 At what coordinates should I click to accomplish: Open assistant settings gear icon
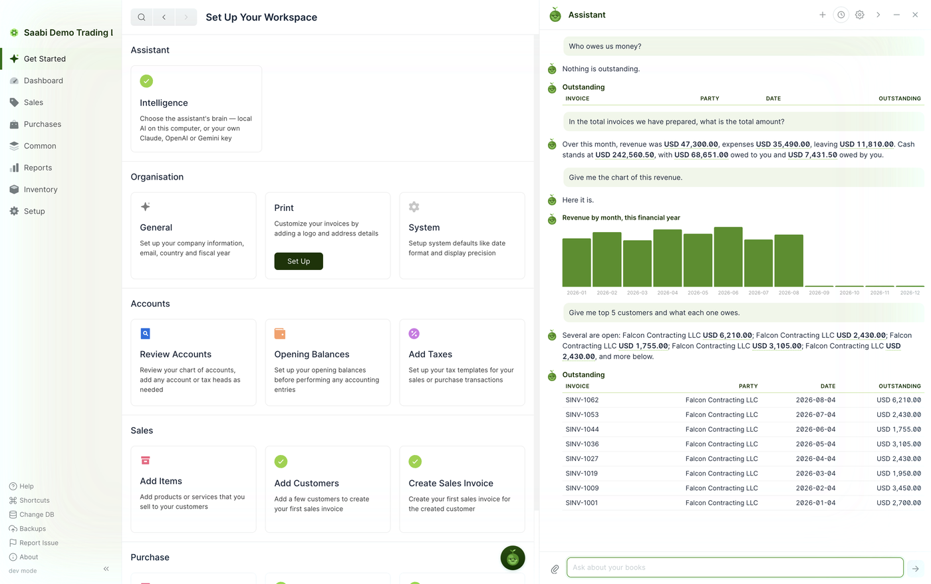click(860, 15)
